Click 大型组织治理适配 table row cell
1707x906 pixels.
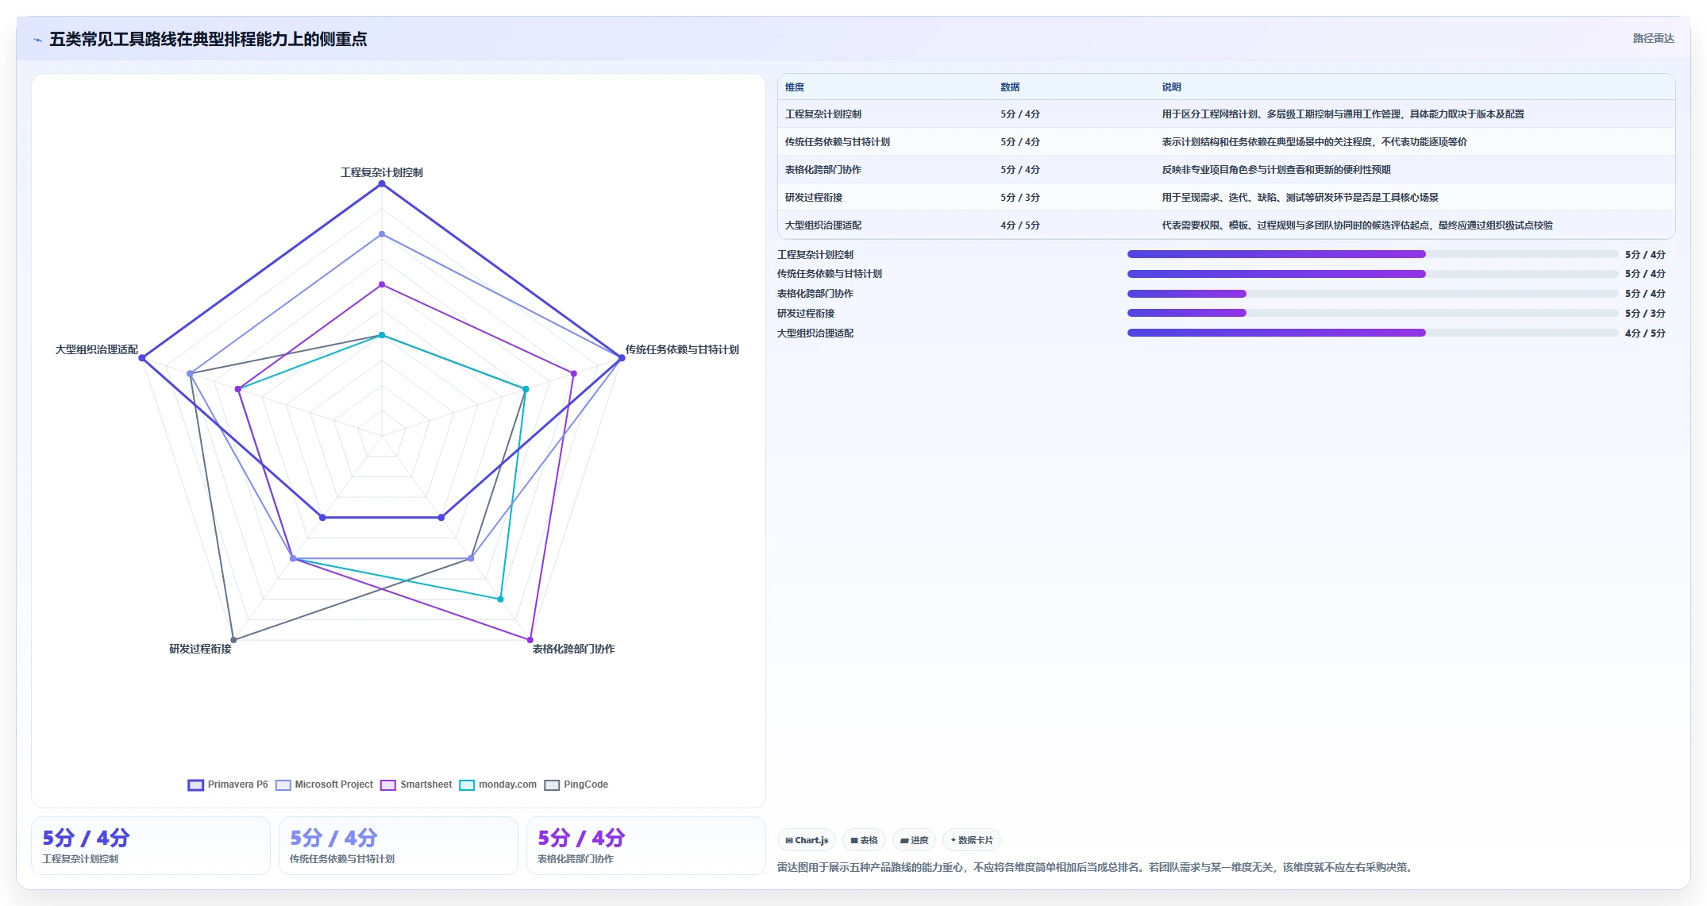click(x=823, y=226)
